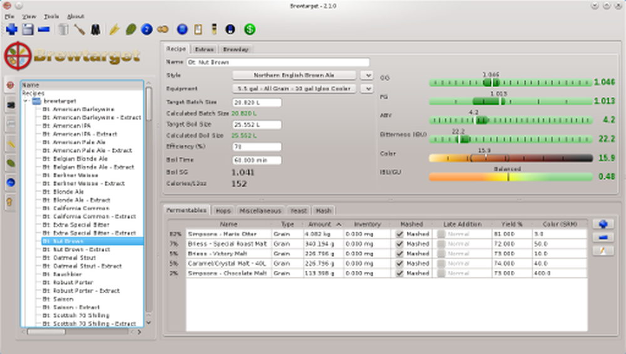Open Hops via the green leaf icon
Image resolution: width=626 pixels, height=354 pixels.
131,29
